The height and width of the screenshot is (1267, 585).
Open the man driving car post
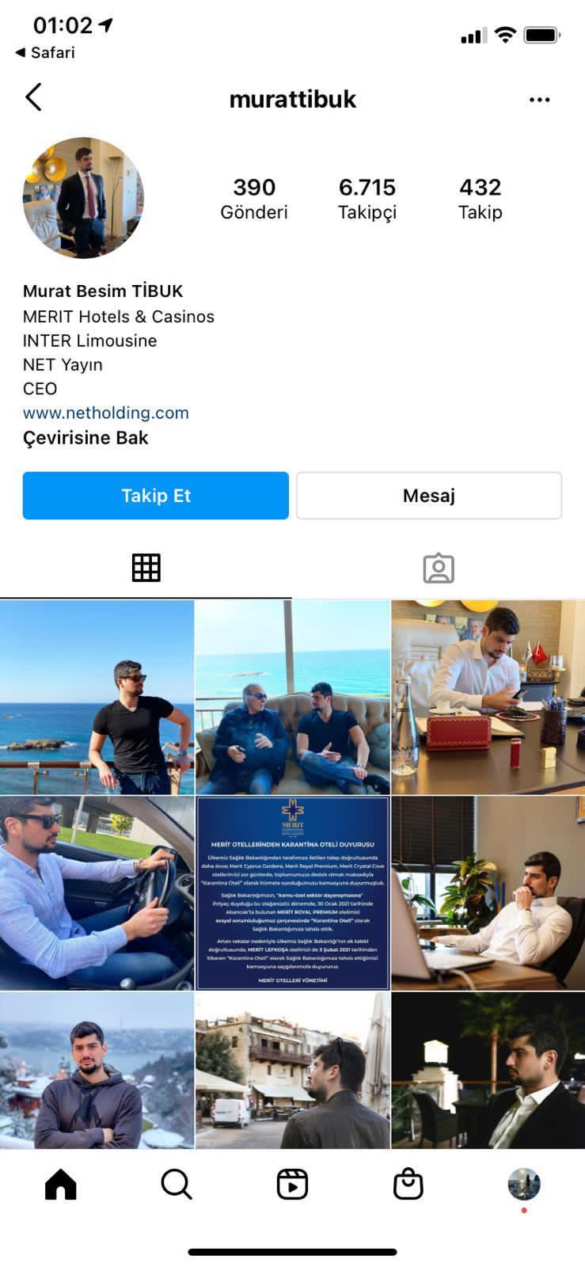[x=97, y=893]
